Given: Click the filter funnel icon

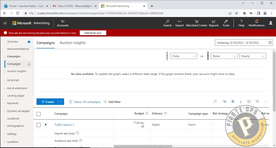Looking at the screenshot, I should click(x=70, y=102).
